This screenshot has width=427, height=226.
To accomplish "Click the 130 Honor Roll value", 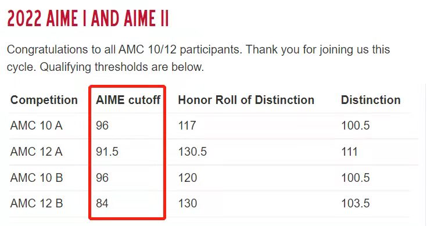I will pyautogui.click(x=188, y=203).
